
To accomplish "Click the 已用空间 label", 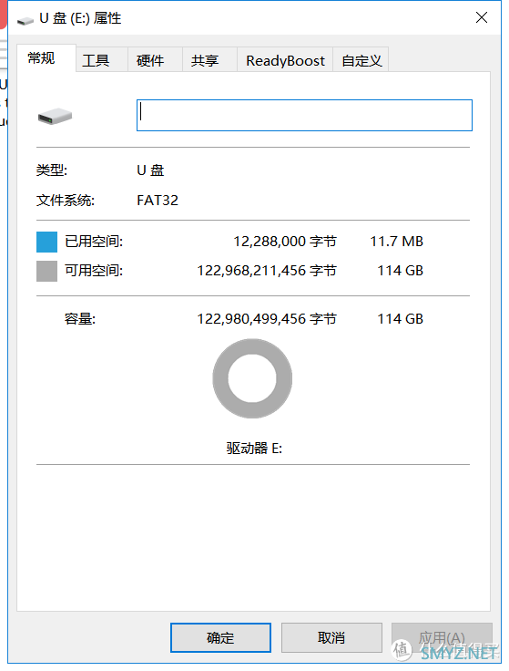I will point(94,242).
